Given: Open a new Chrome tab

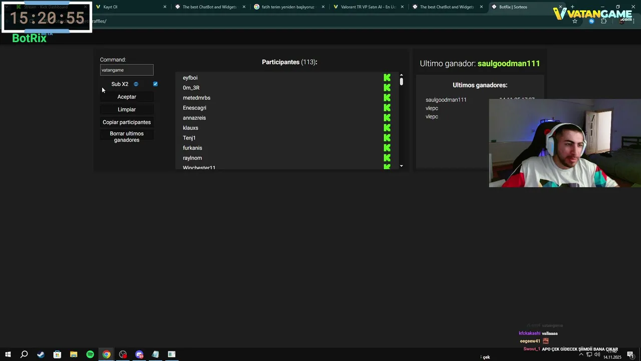Looking at the screenshot, I should coord(572,7).
